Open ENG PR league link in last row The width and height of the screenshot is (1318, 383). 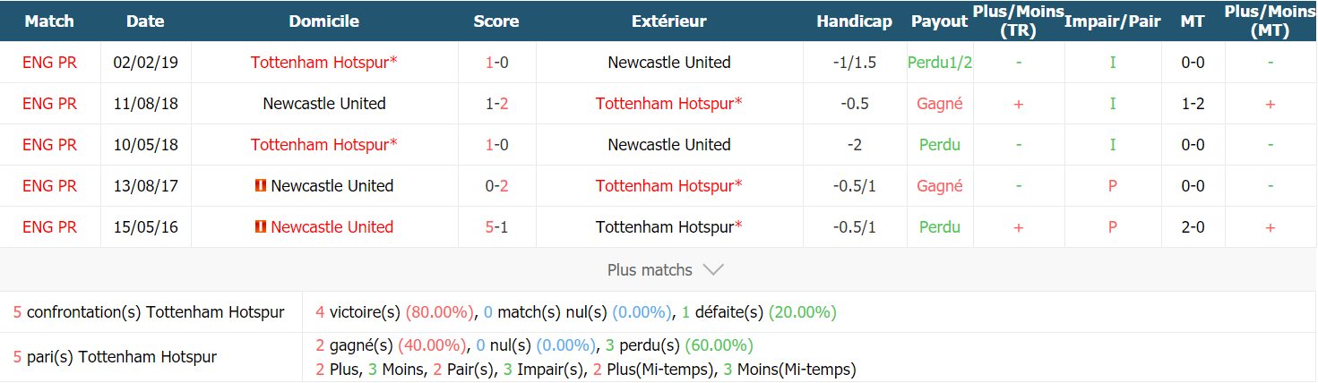pos(50,227)
